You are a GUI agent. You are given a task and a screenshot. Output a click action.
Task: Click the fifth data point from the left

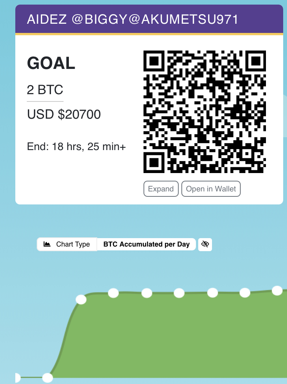(147, 293)
